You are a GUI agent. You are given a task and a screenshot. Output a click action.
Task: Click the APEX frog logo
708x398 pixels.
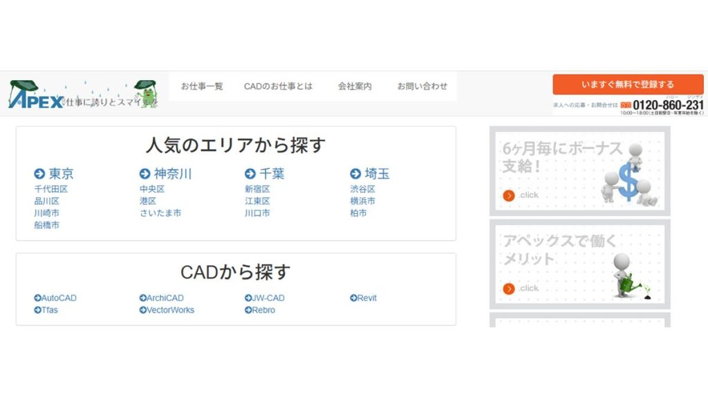tap(83, 94)
